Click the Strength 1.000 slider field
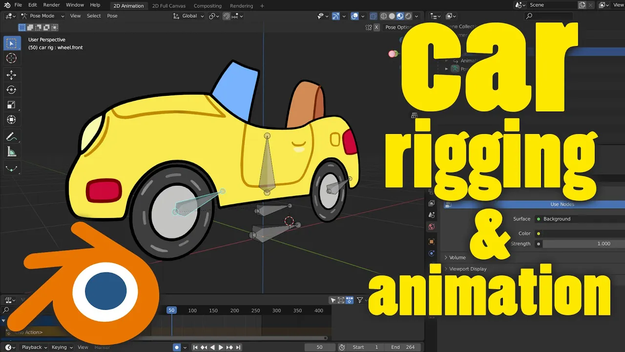 coord(583,243)
